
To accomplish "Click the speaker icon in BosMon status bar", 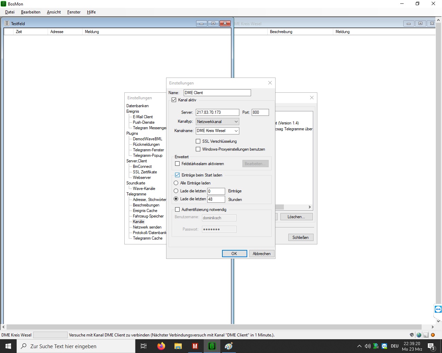I will 412,335.
